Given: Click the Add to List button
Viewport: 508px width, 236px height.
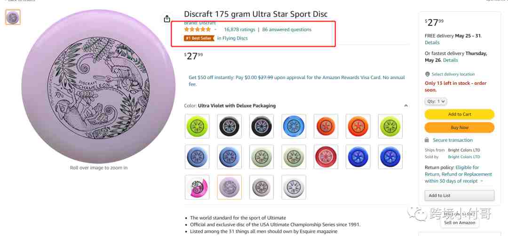Looking at the screenshot, I should (460, 195).
